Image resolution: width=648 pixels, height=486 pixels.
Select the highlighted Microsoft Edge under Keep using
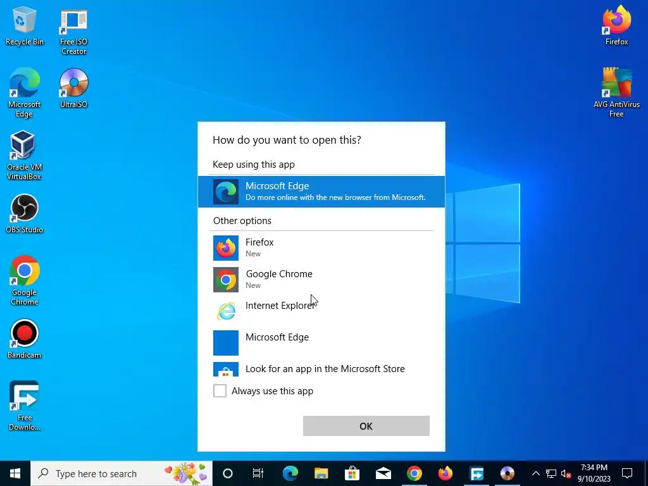[321, 191]
